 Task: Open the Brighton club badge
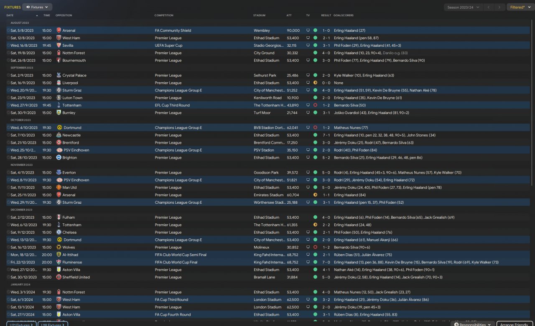coord(59,158)
